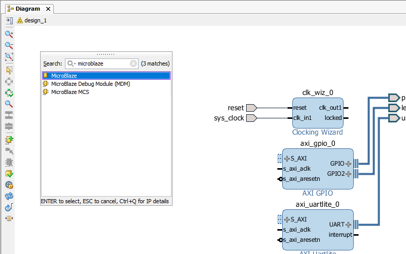This screenshot has width=406, height=254.
Task: Expand the GPIO interface on axi_gpio_0
Action: click(349, 164)
